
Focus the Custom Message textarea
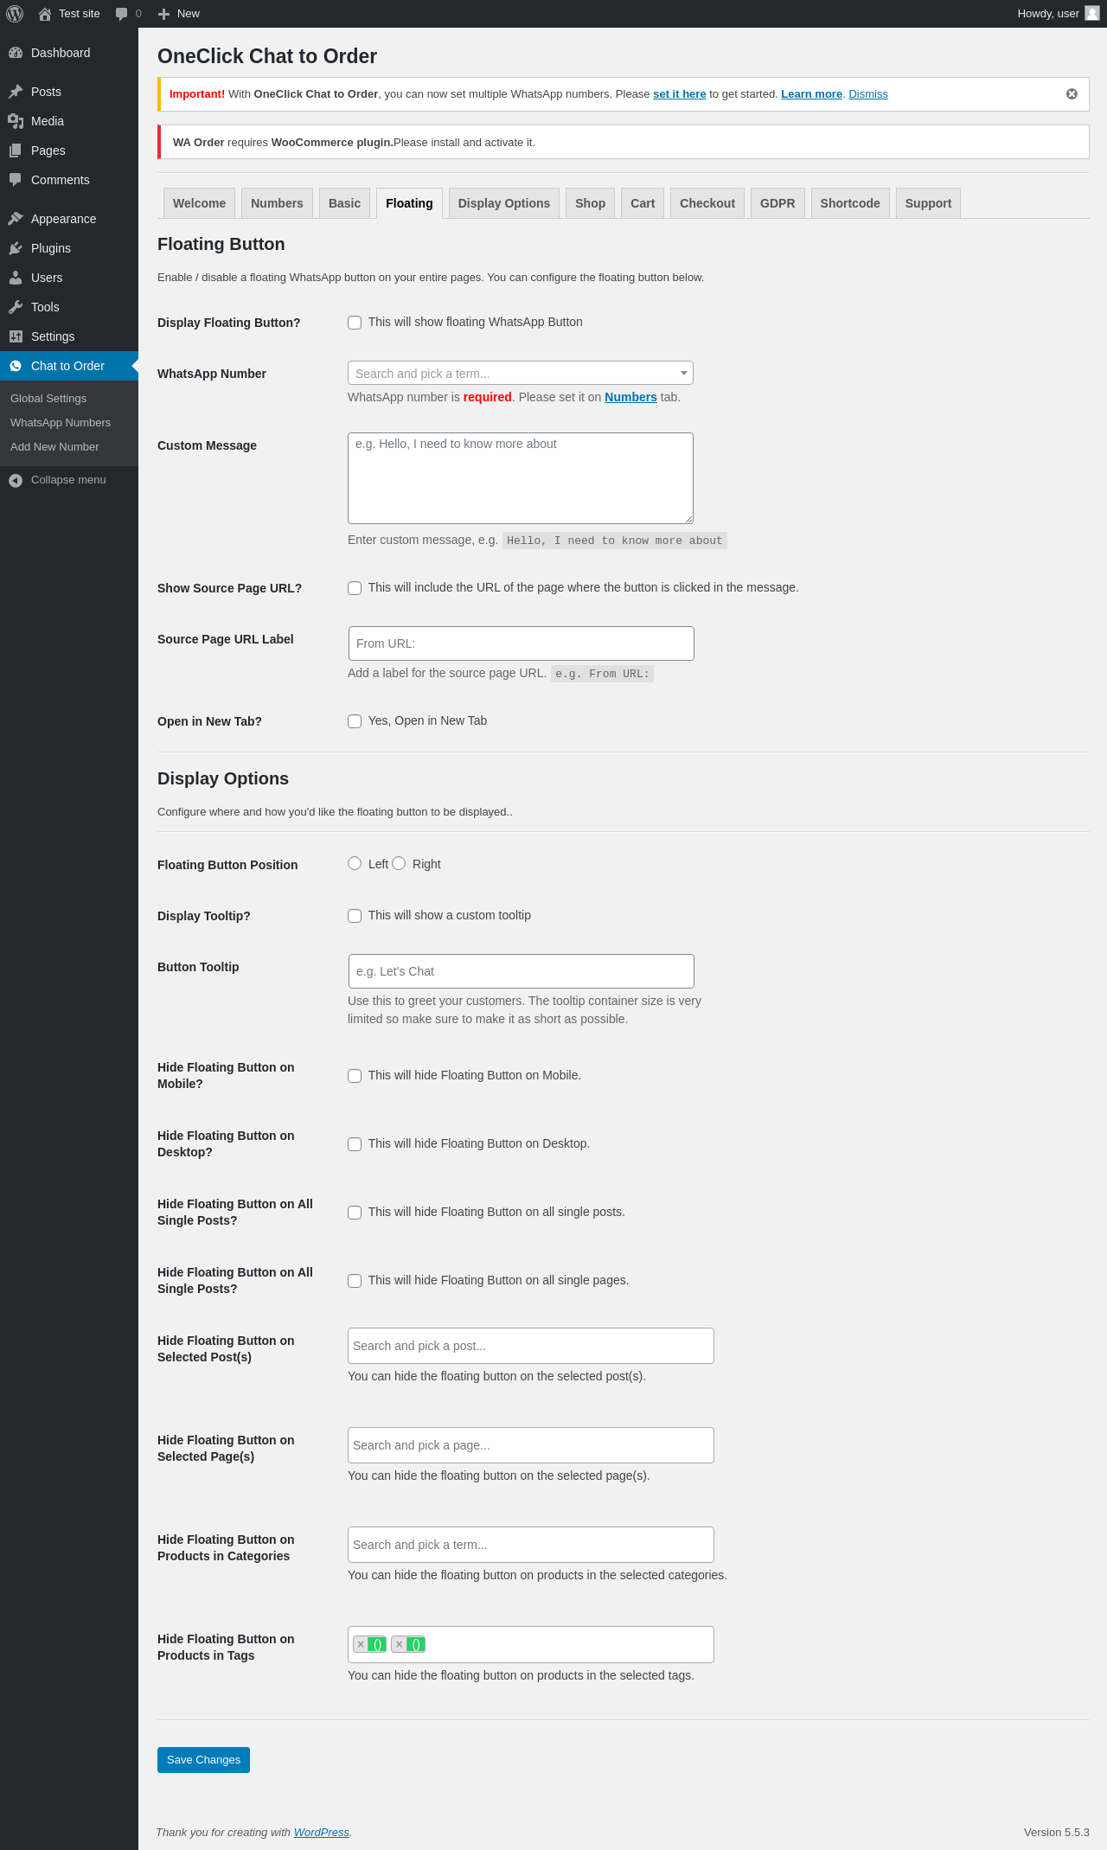[521, 478]
